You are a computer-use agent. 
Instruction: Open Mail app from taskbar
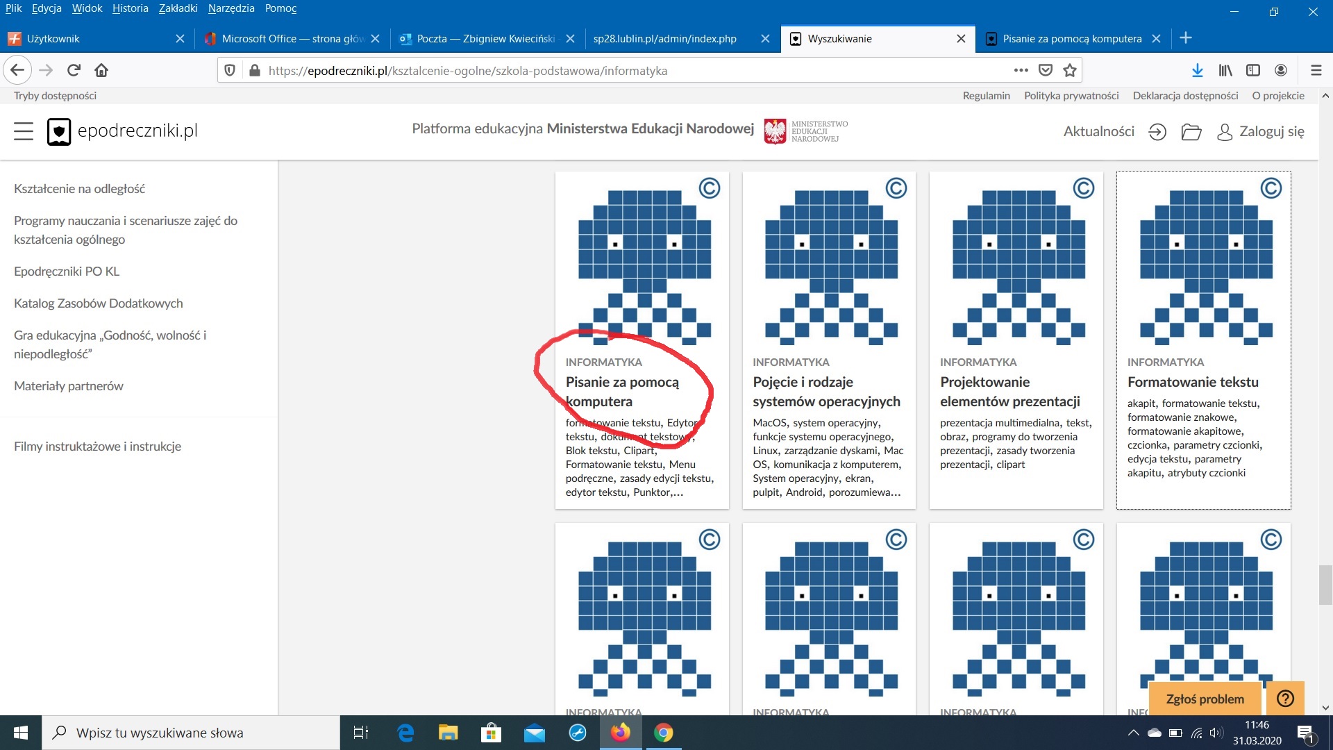pyautogui.click(x=534, y=733)
